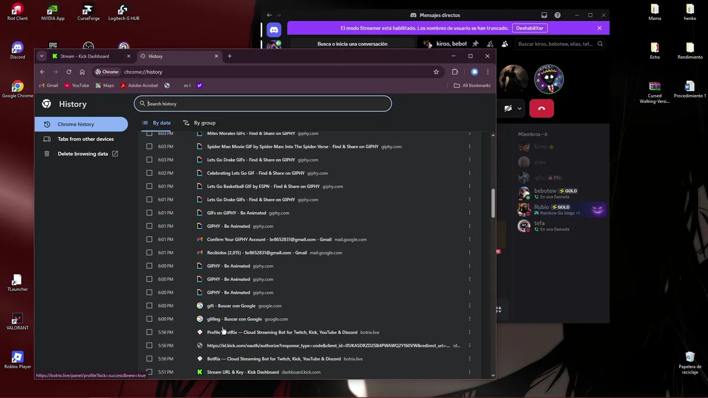Open the Chrome extensions puzzle icon
708x398 pixels.
[455, 72]
